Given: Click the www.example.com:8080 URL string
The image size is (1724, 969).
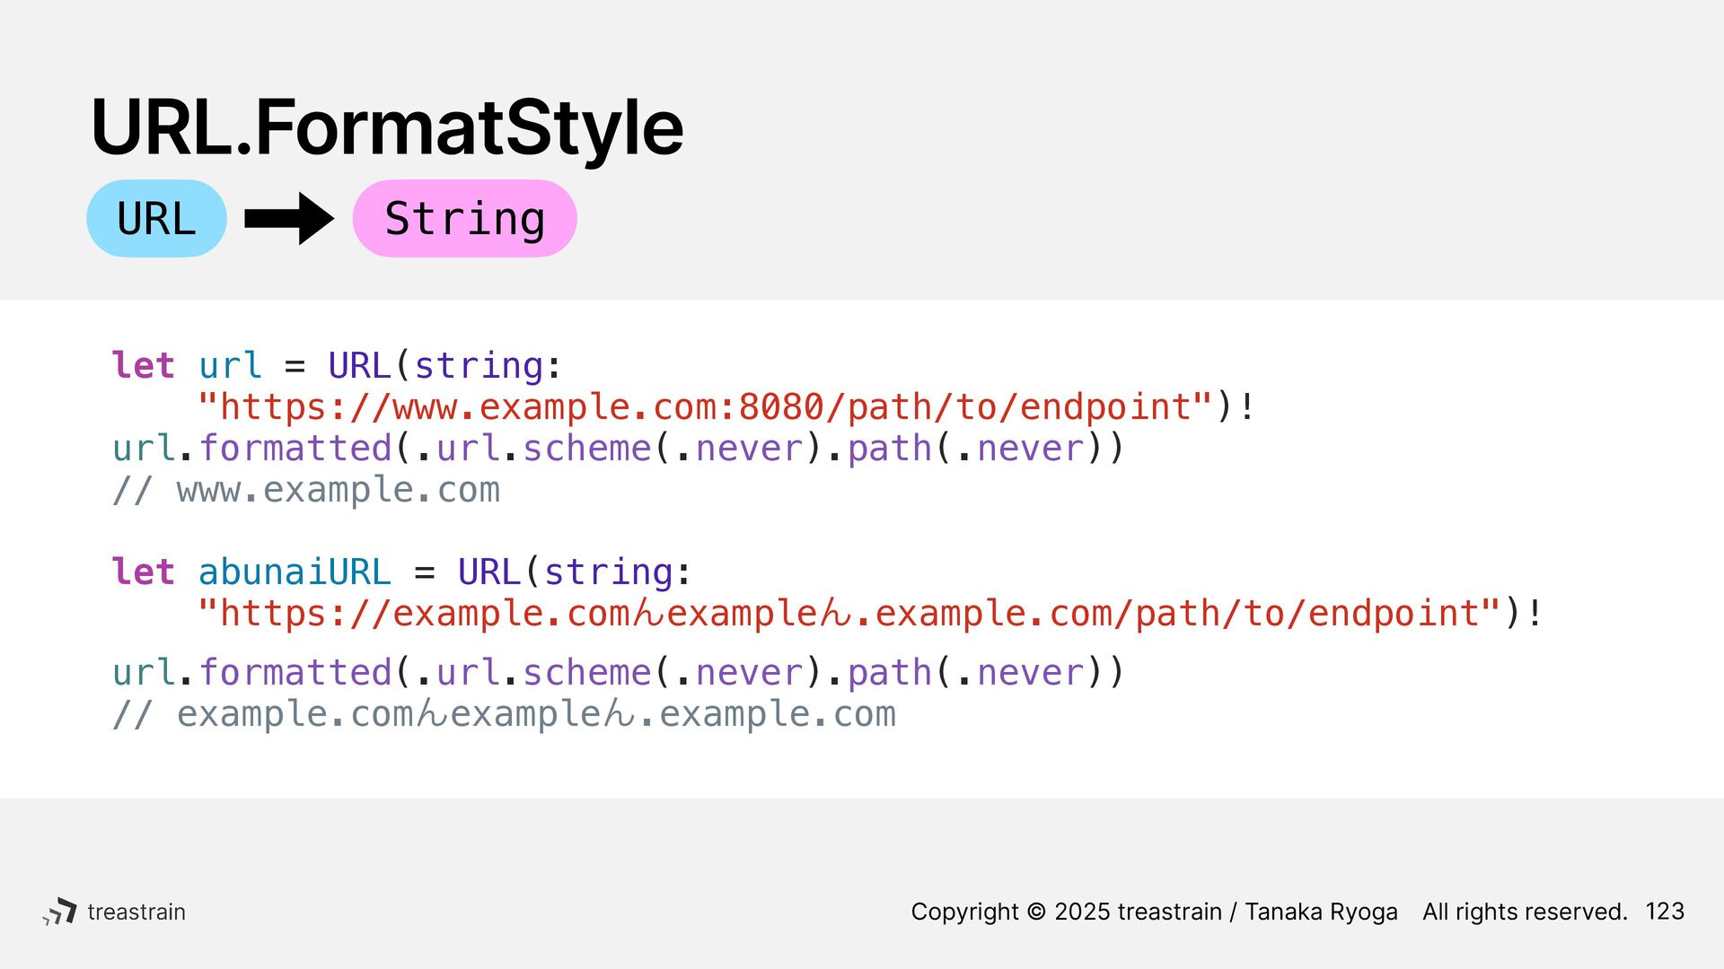Looking at the screenshot, I should (x=706, y=406).
